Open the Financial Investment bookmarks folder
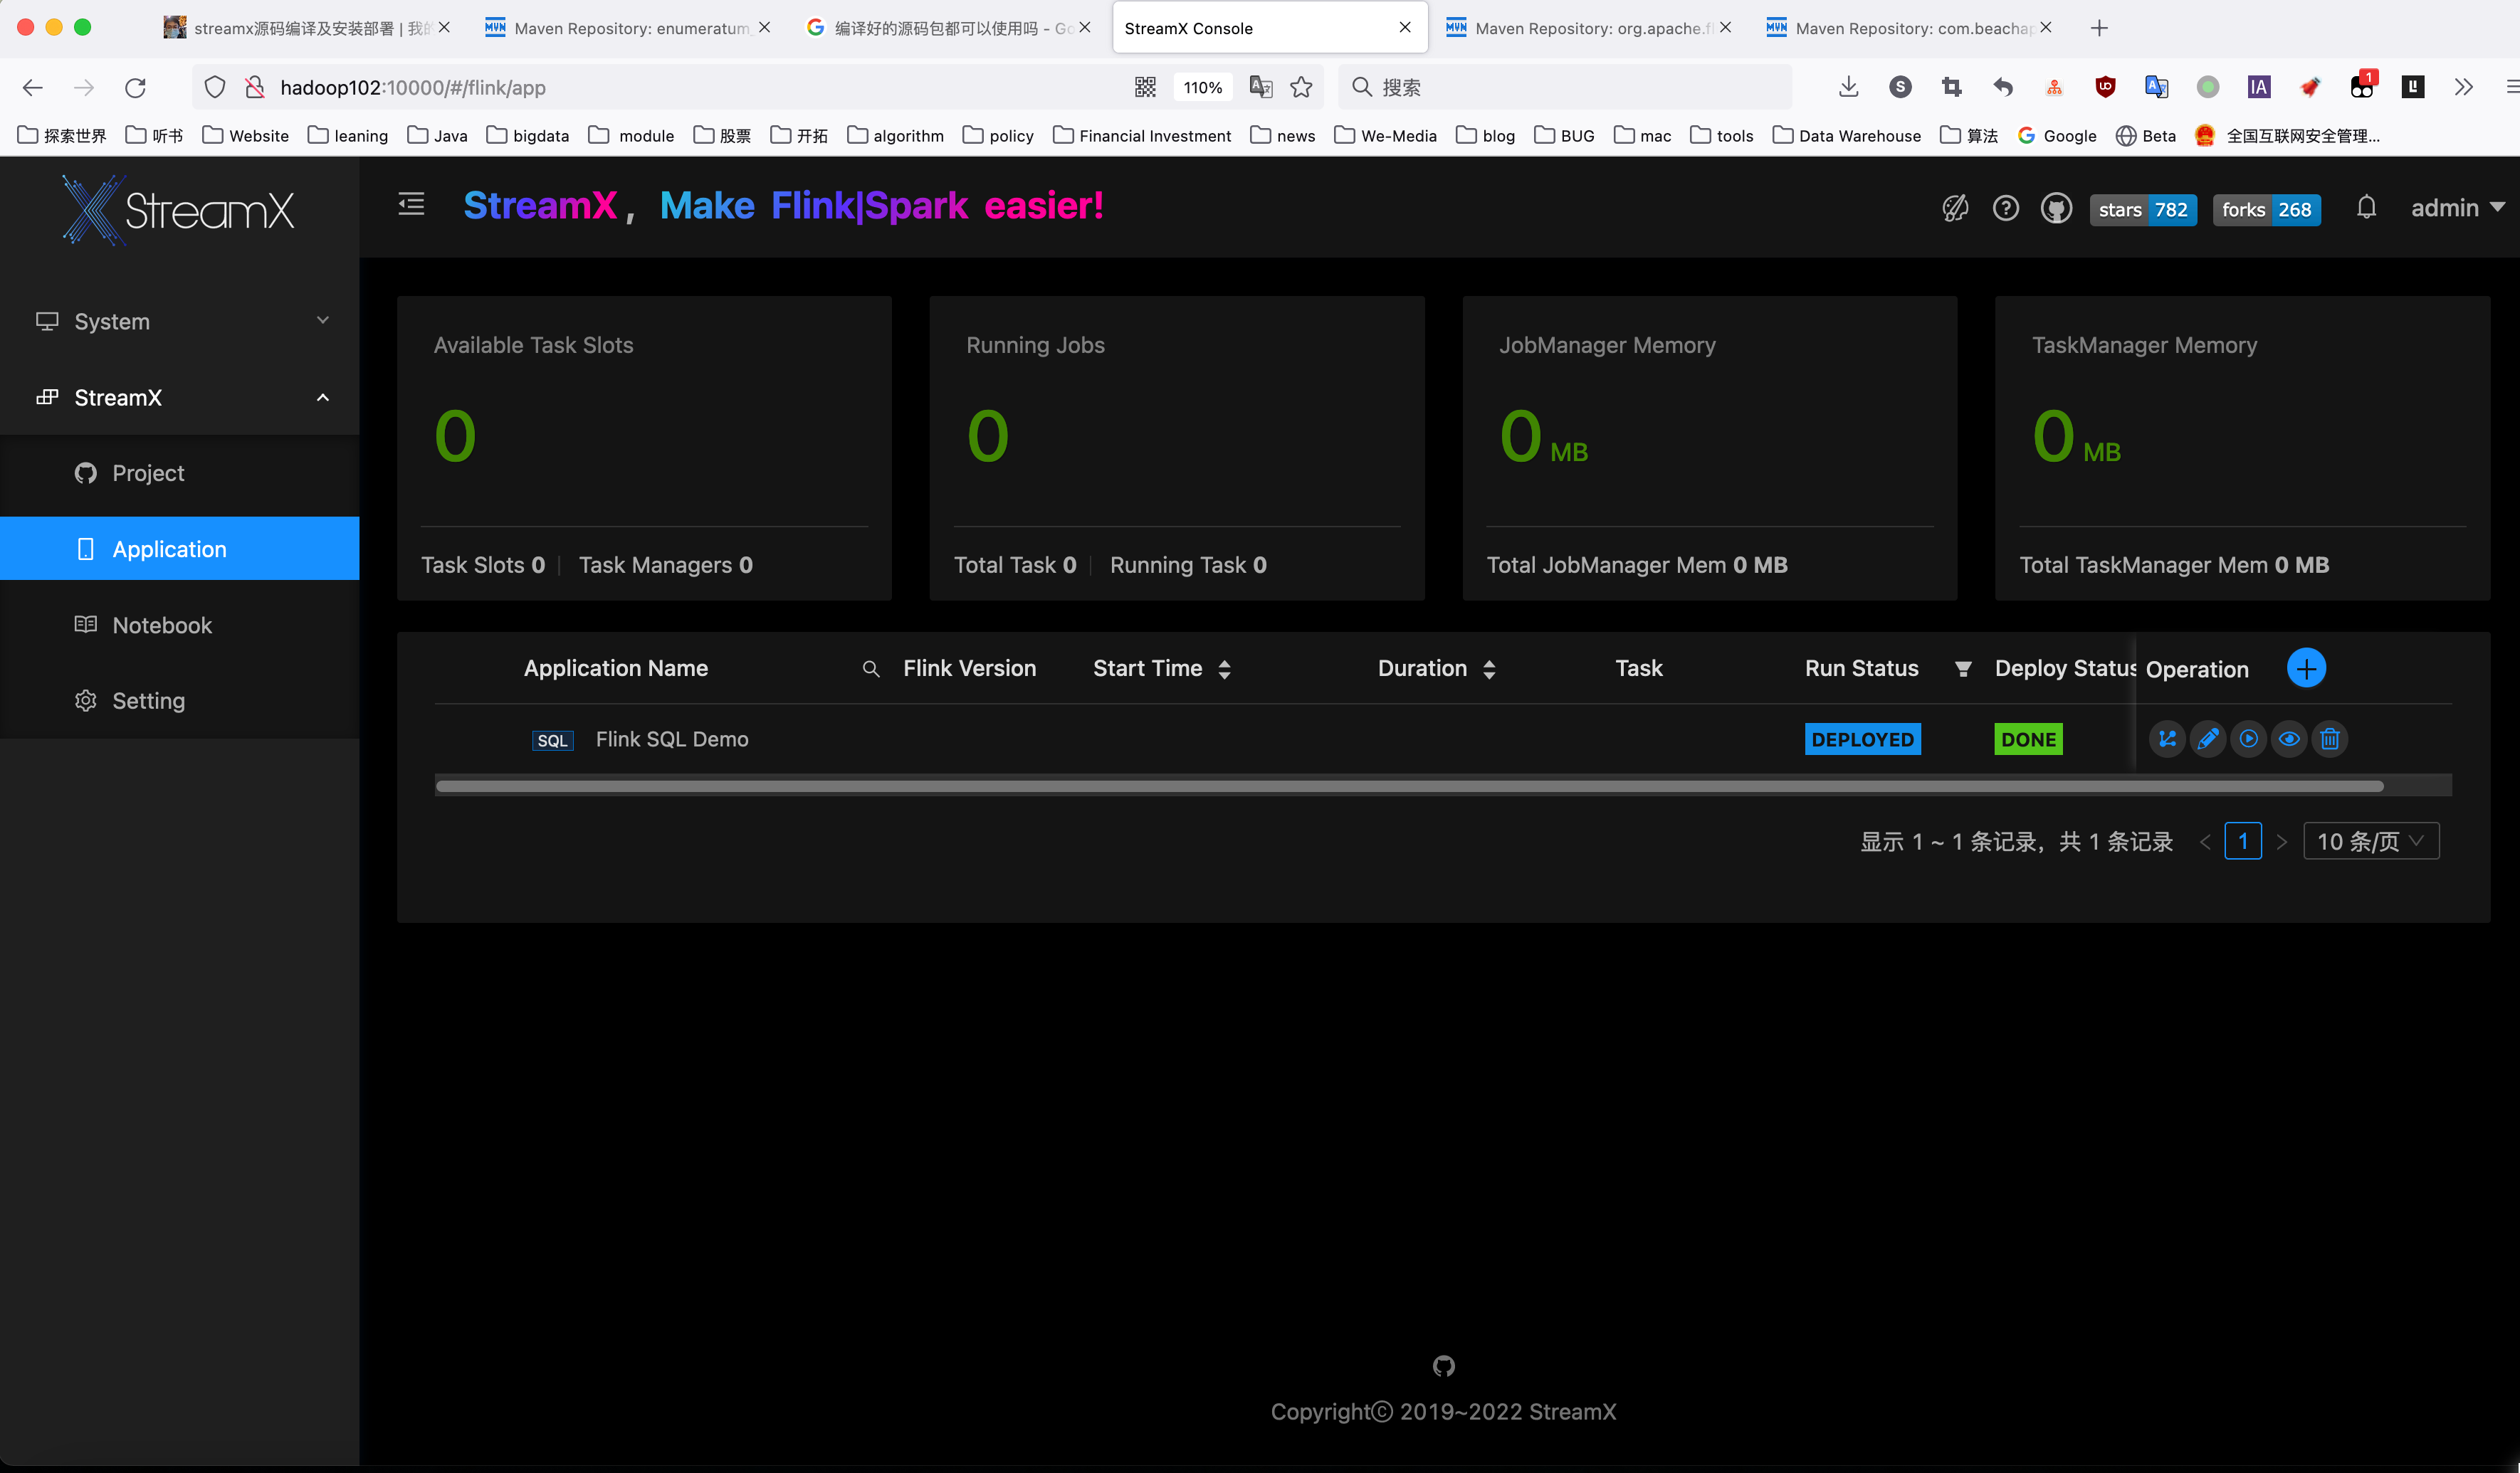The image size is (2520, 1473). coord(1142,136)
